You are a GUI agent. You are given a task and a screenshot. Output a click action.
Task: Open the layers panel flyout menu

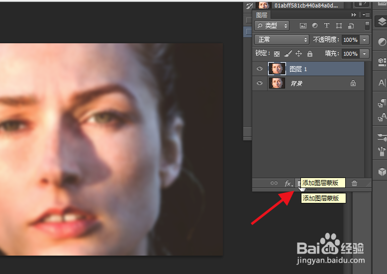tap(366, 15)
